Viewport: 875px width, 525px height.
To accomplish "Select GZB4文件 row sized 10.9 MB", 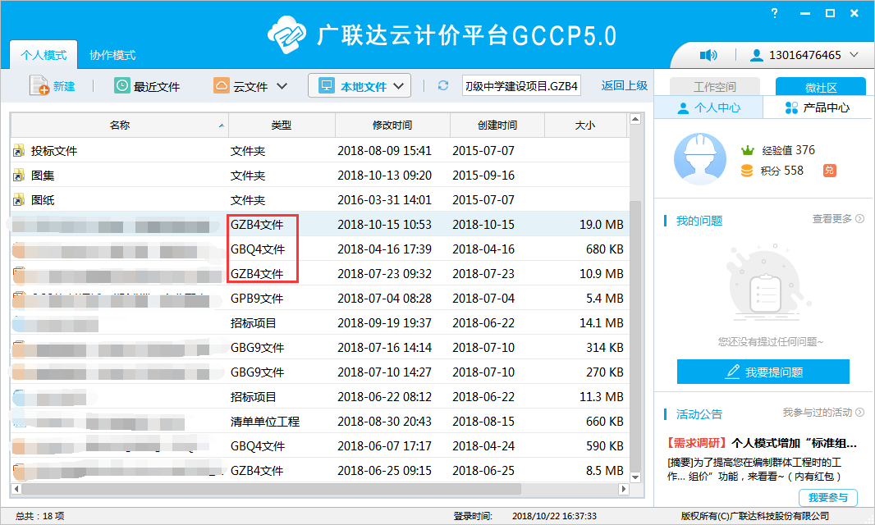I will point(319,273).
